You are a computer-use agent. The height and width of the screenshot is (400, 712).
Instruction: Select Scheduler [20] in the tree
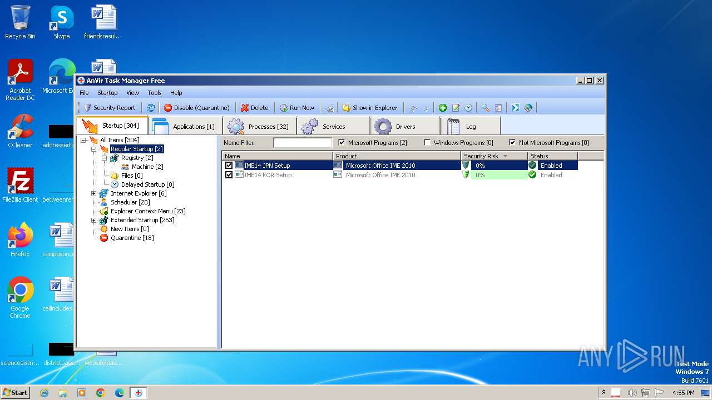tap(130, 202)
